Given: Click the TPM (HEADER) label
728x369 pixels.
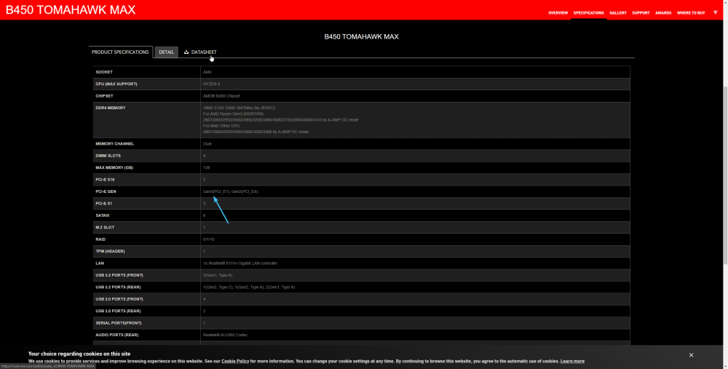Looking at the screenshot, I should point(110,252).
